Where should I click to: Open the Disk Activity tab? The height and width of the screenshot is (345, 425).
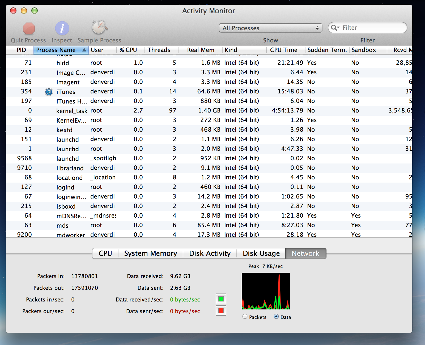coord(210,253)
